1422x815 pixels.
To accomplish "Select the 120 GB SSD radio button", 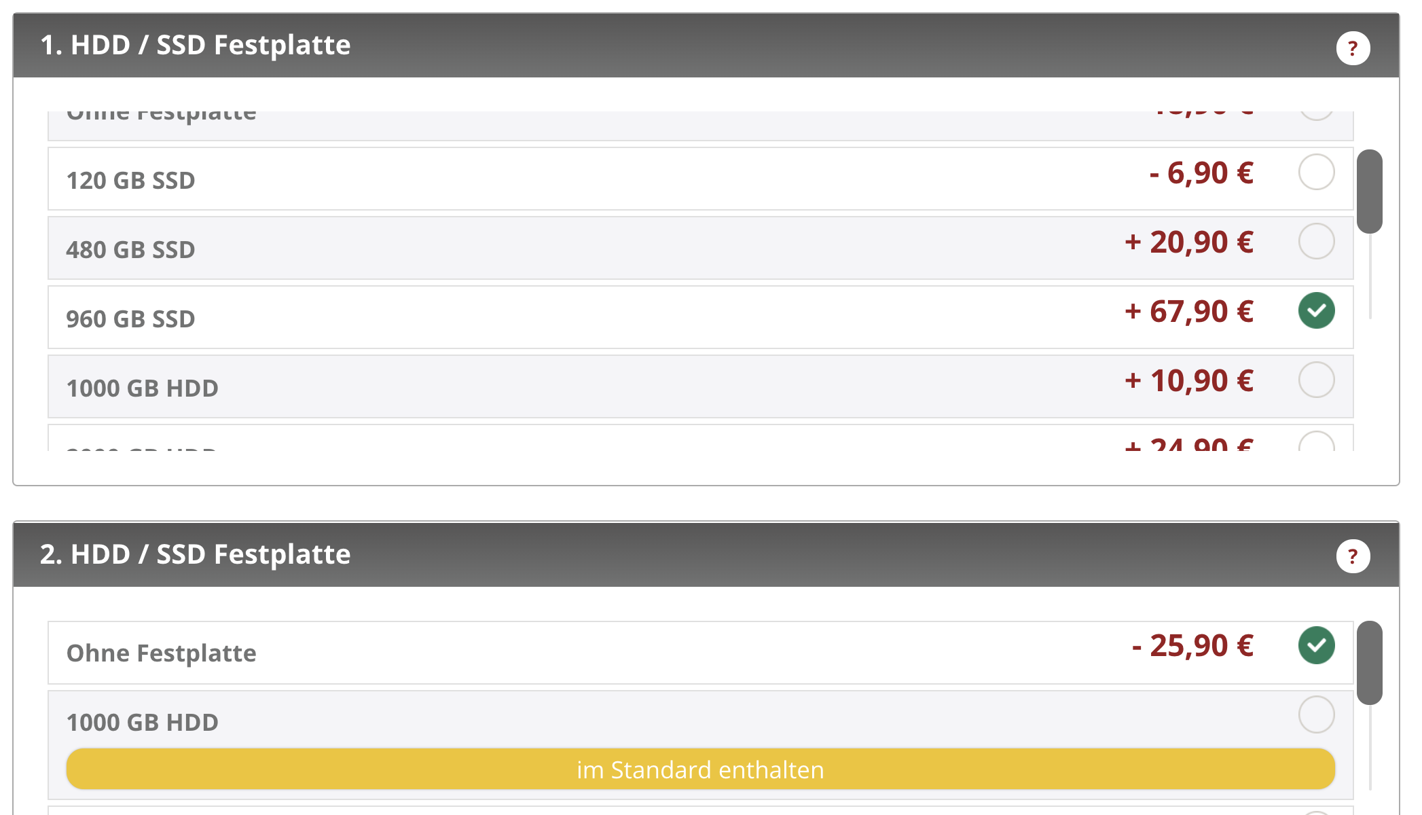I will coord(1316,172).
